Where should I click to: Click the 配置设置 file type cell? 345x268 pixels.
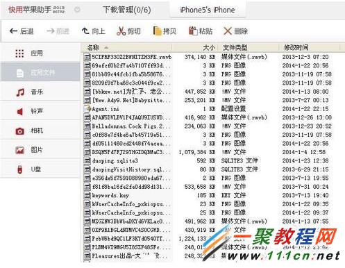pyautogui.click(x=233, y=109)
